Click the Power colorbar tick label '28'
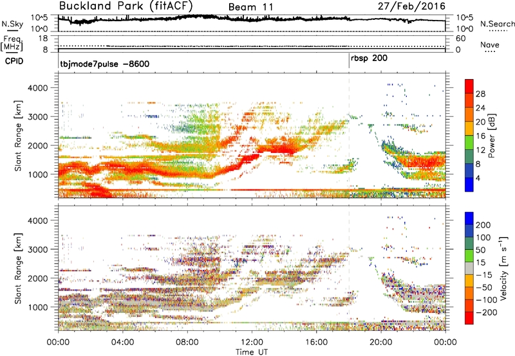Screen dimensions: 515x356 (x=480, y=94)
